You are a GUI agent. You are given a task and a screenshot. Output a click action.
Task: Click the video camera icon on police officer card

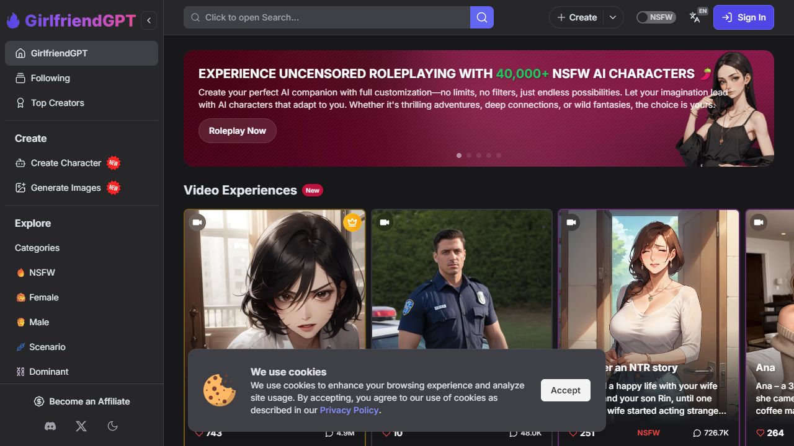(x=385, y=222)
